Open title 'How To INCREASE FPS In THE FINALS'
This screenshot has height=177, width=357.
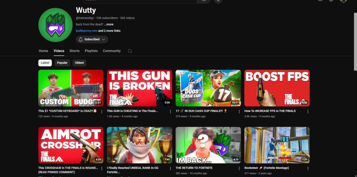tap(270, 111)
